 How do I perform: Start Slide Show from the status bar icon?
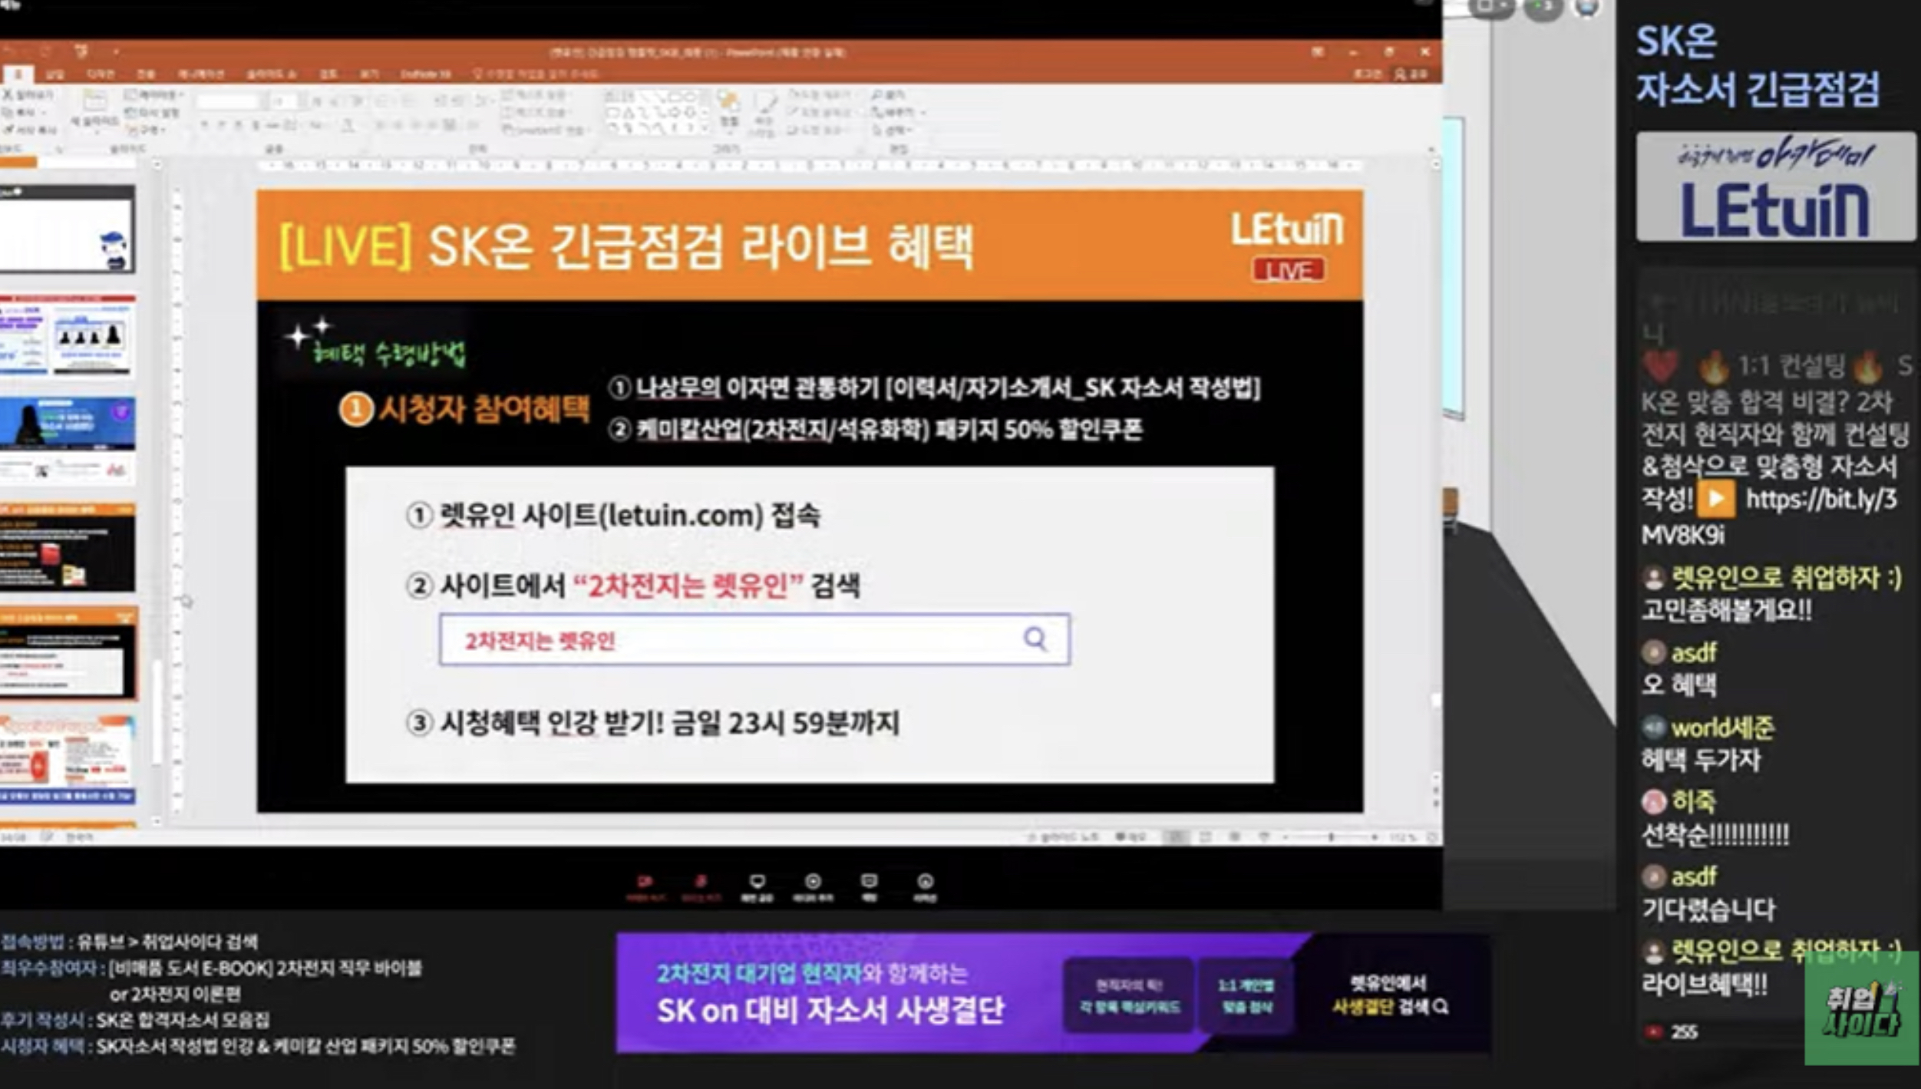tap(1264, 837)
